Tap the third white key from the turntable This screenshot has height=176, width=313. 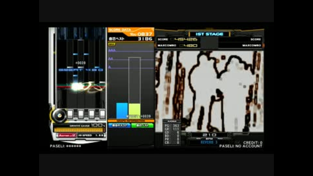(92, 114)
